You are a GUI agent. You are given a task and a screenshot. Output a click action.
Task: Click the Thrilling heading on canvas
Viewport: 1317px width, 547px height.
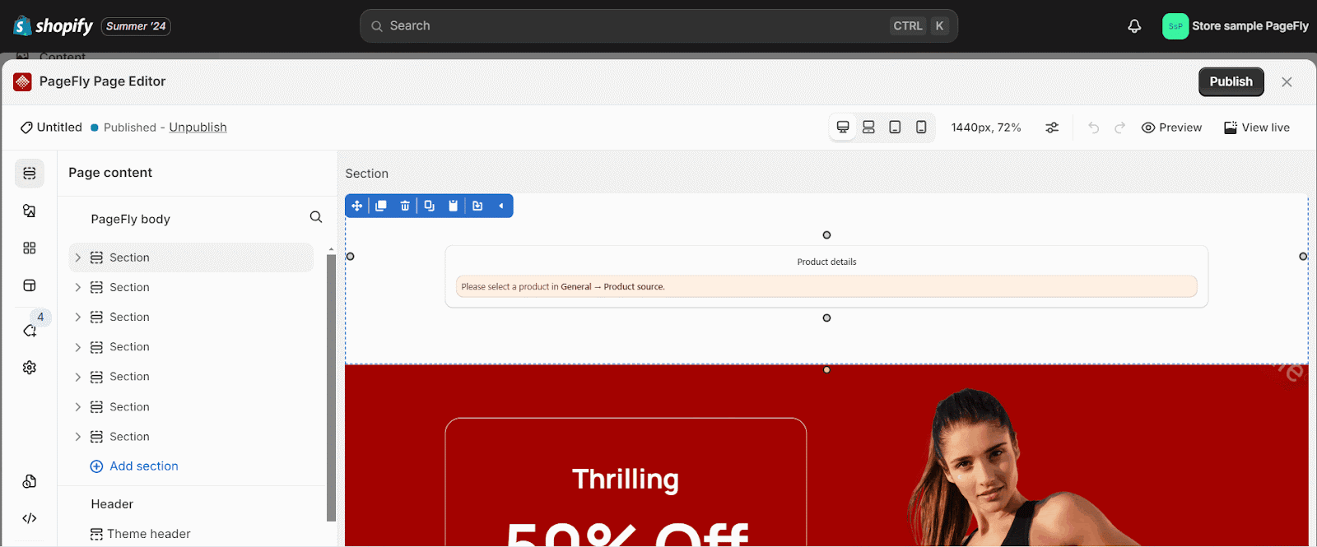point(626,479)
